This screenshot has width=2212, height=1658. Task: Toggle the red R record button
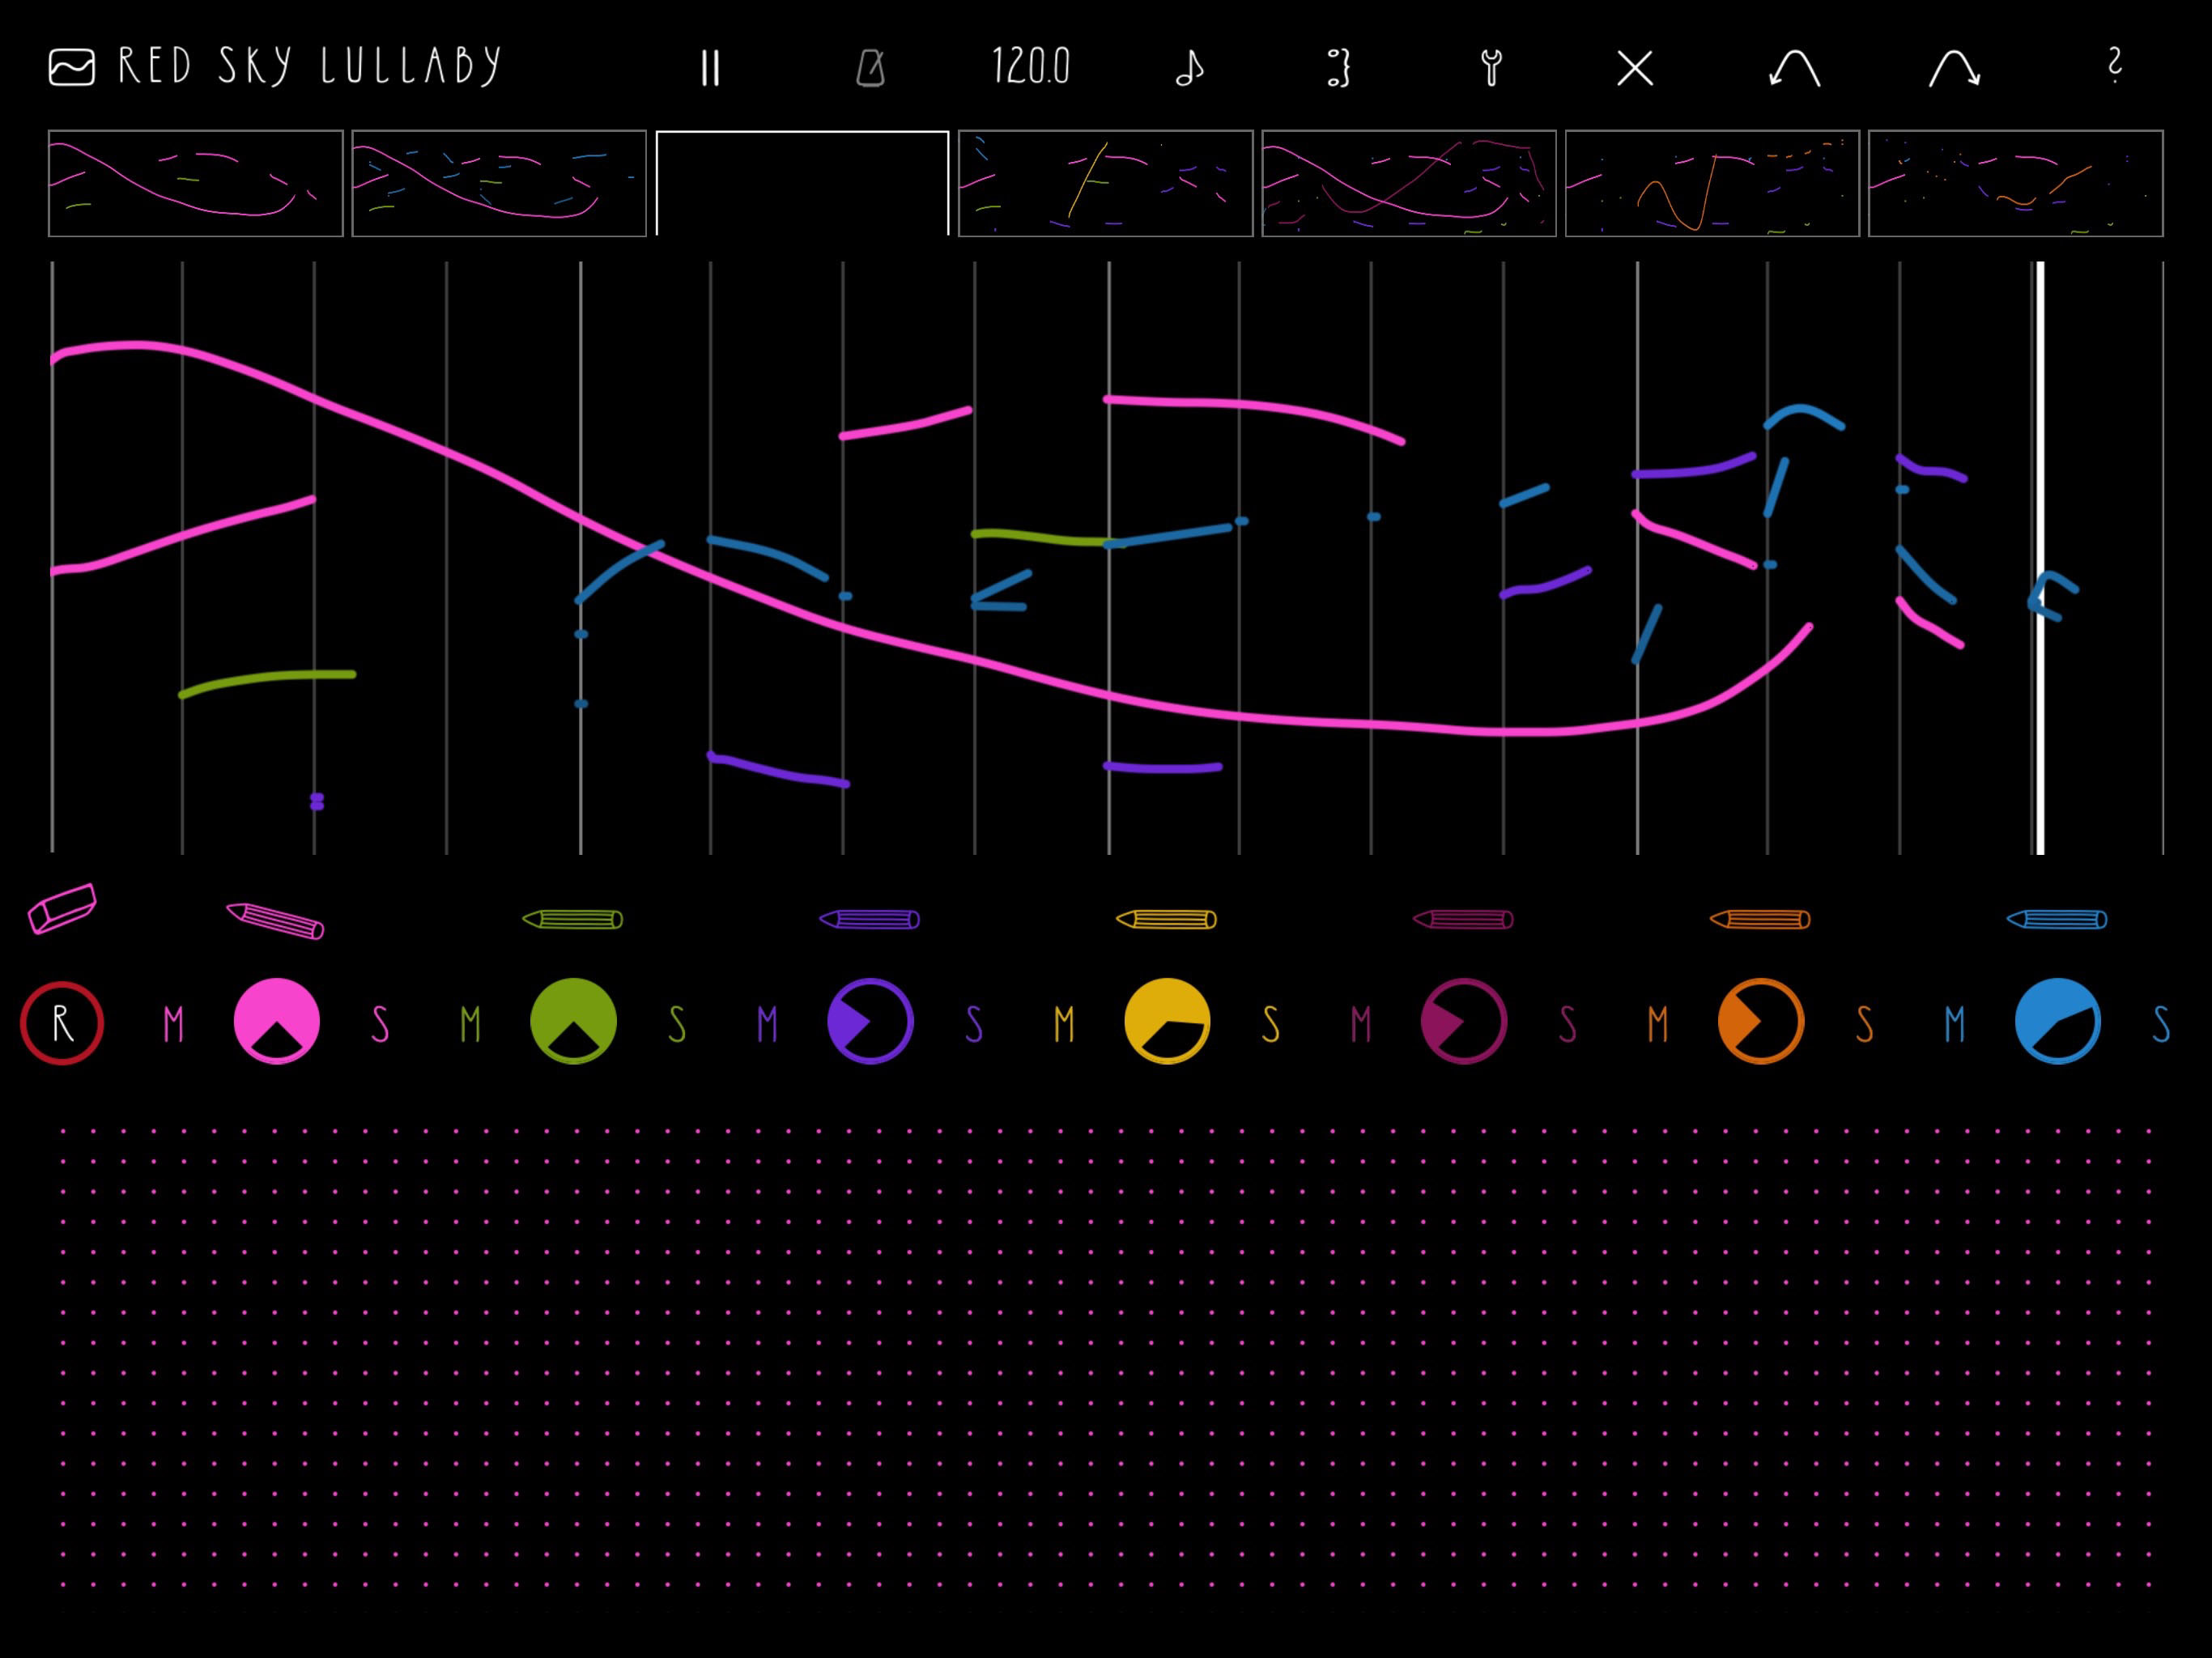62,1023
